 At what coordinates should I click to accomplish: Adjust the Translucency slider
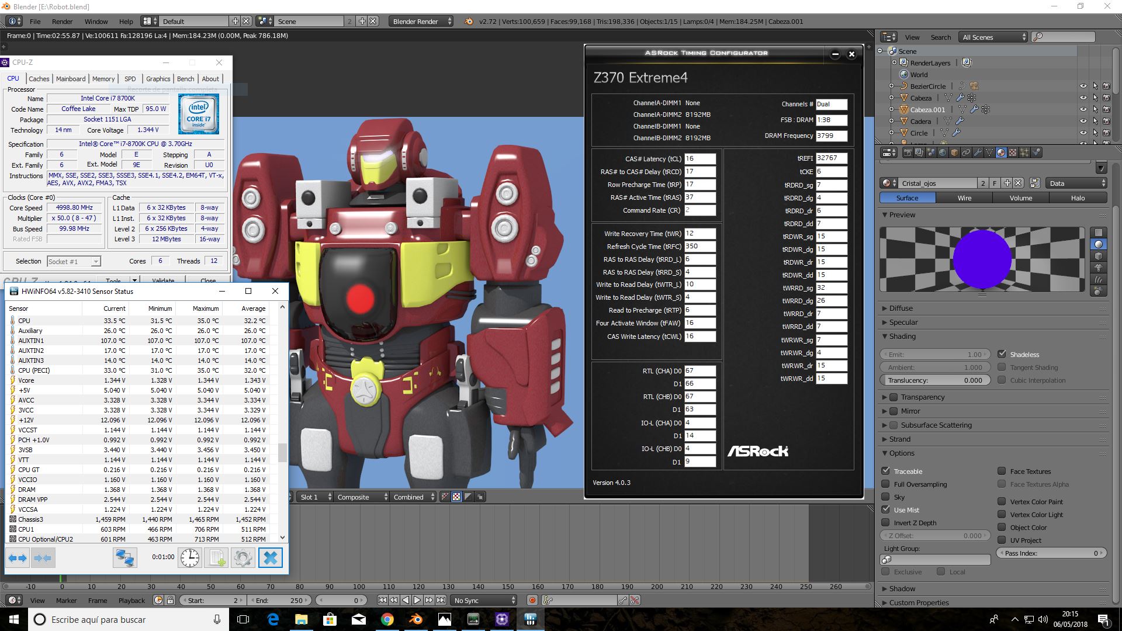tap(935, 380)
